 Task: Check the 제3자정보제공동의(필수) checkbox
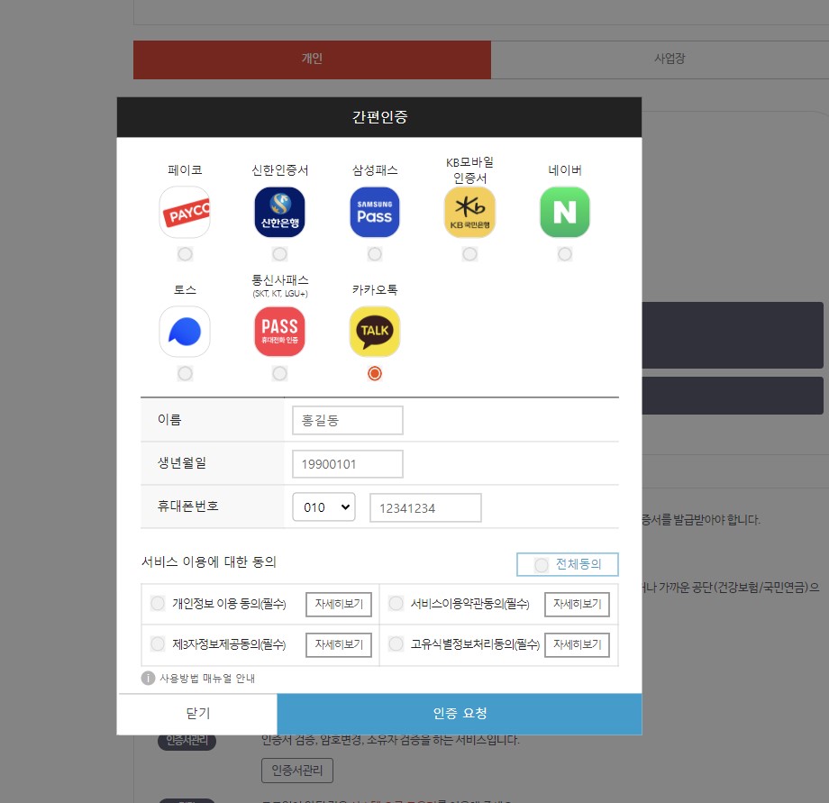coord(158,643)
